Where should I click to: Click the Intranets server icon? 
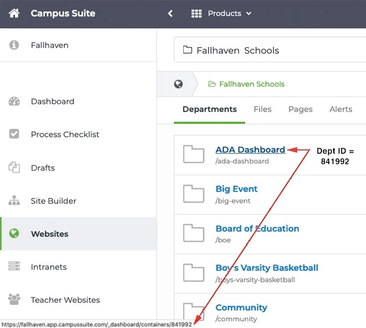[x=14, y=267]
